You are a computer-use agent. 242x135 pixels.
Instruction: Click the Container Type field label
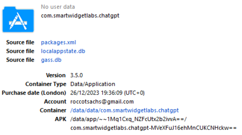point(46,84)
